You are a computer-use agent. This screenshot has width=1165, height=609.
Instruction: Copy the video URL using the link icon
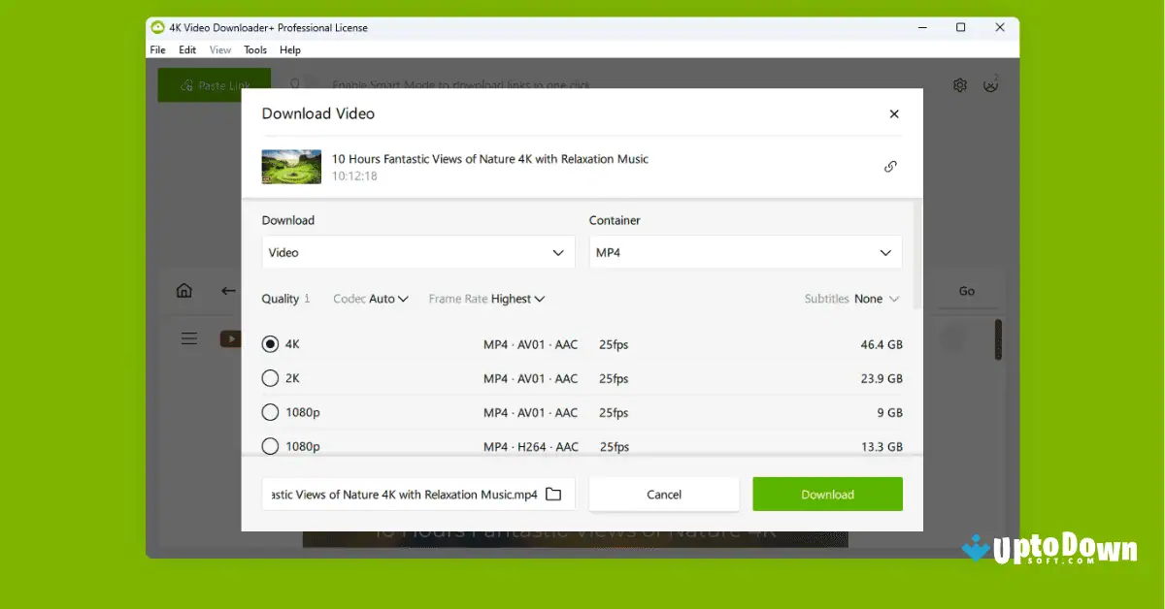889,166
